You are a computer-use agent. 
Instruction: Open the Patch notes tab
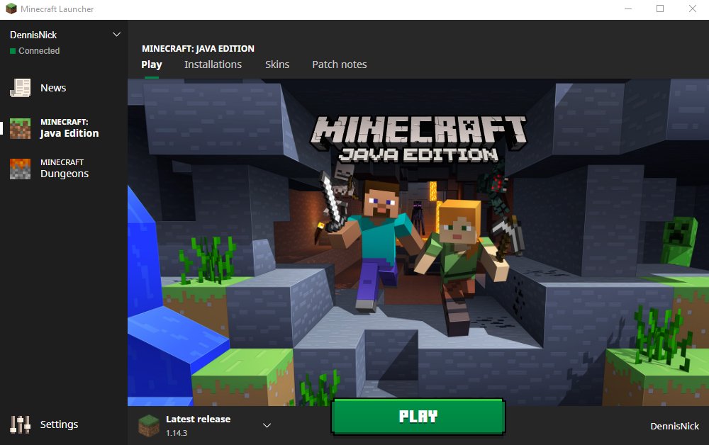click(x=340, y=64)
